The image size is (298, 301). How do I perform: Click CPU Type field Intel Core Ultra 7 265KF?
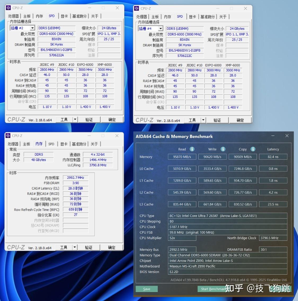[x=227, y=216]
